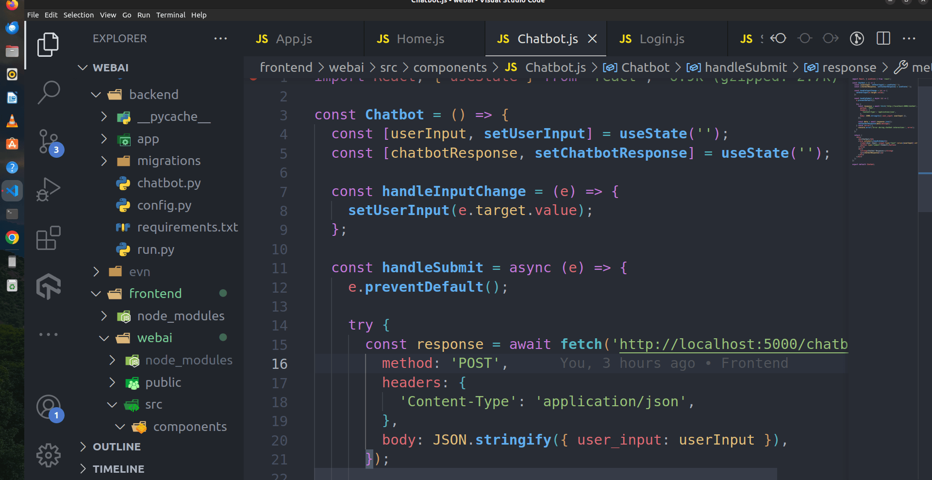The image size is (932, 480).
Task: Open the Run menu
Action: 144,15
